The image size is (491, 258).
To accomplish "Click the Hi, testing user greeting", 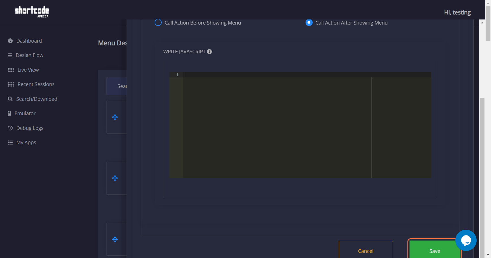I will point(457,12).
